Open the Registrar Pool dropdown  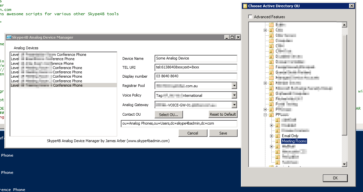[x=234, y=86]
